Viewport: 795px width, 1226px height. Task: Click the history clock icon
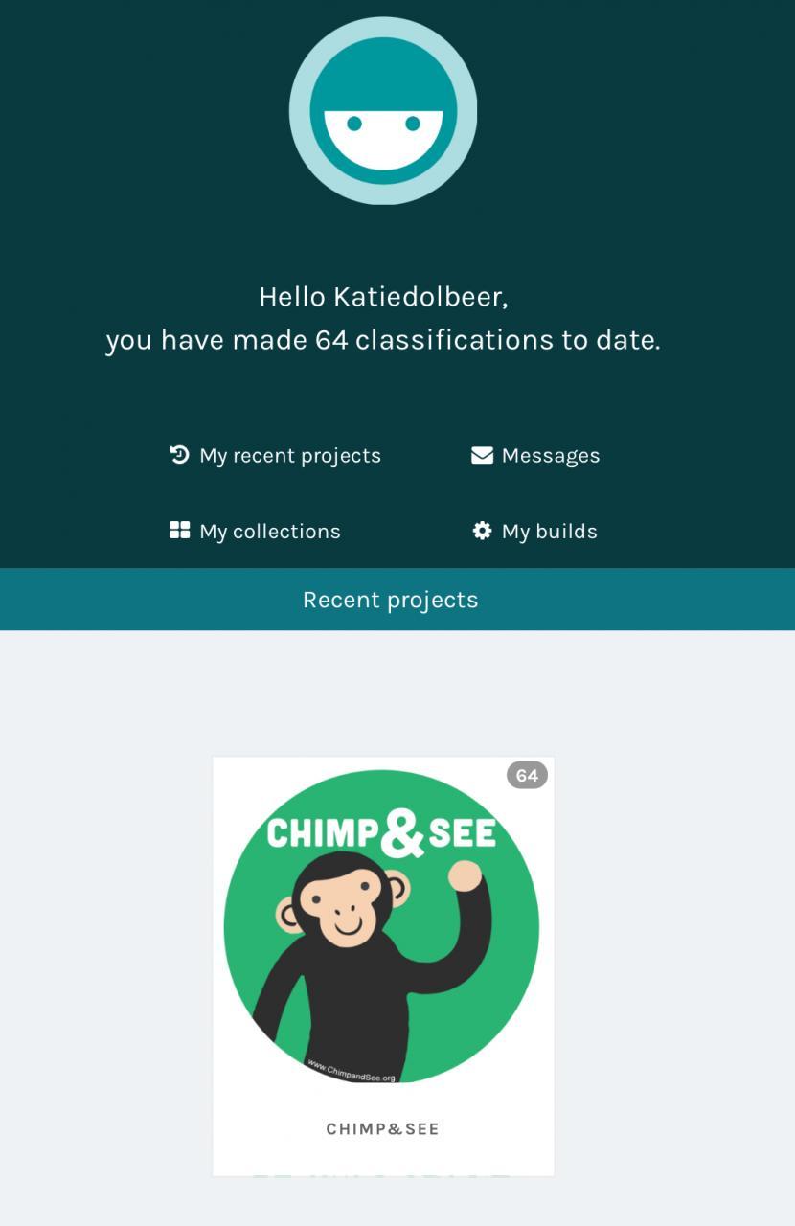[179, 455]
